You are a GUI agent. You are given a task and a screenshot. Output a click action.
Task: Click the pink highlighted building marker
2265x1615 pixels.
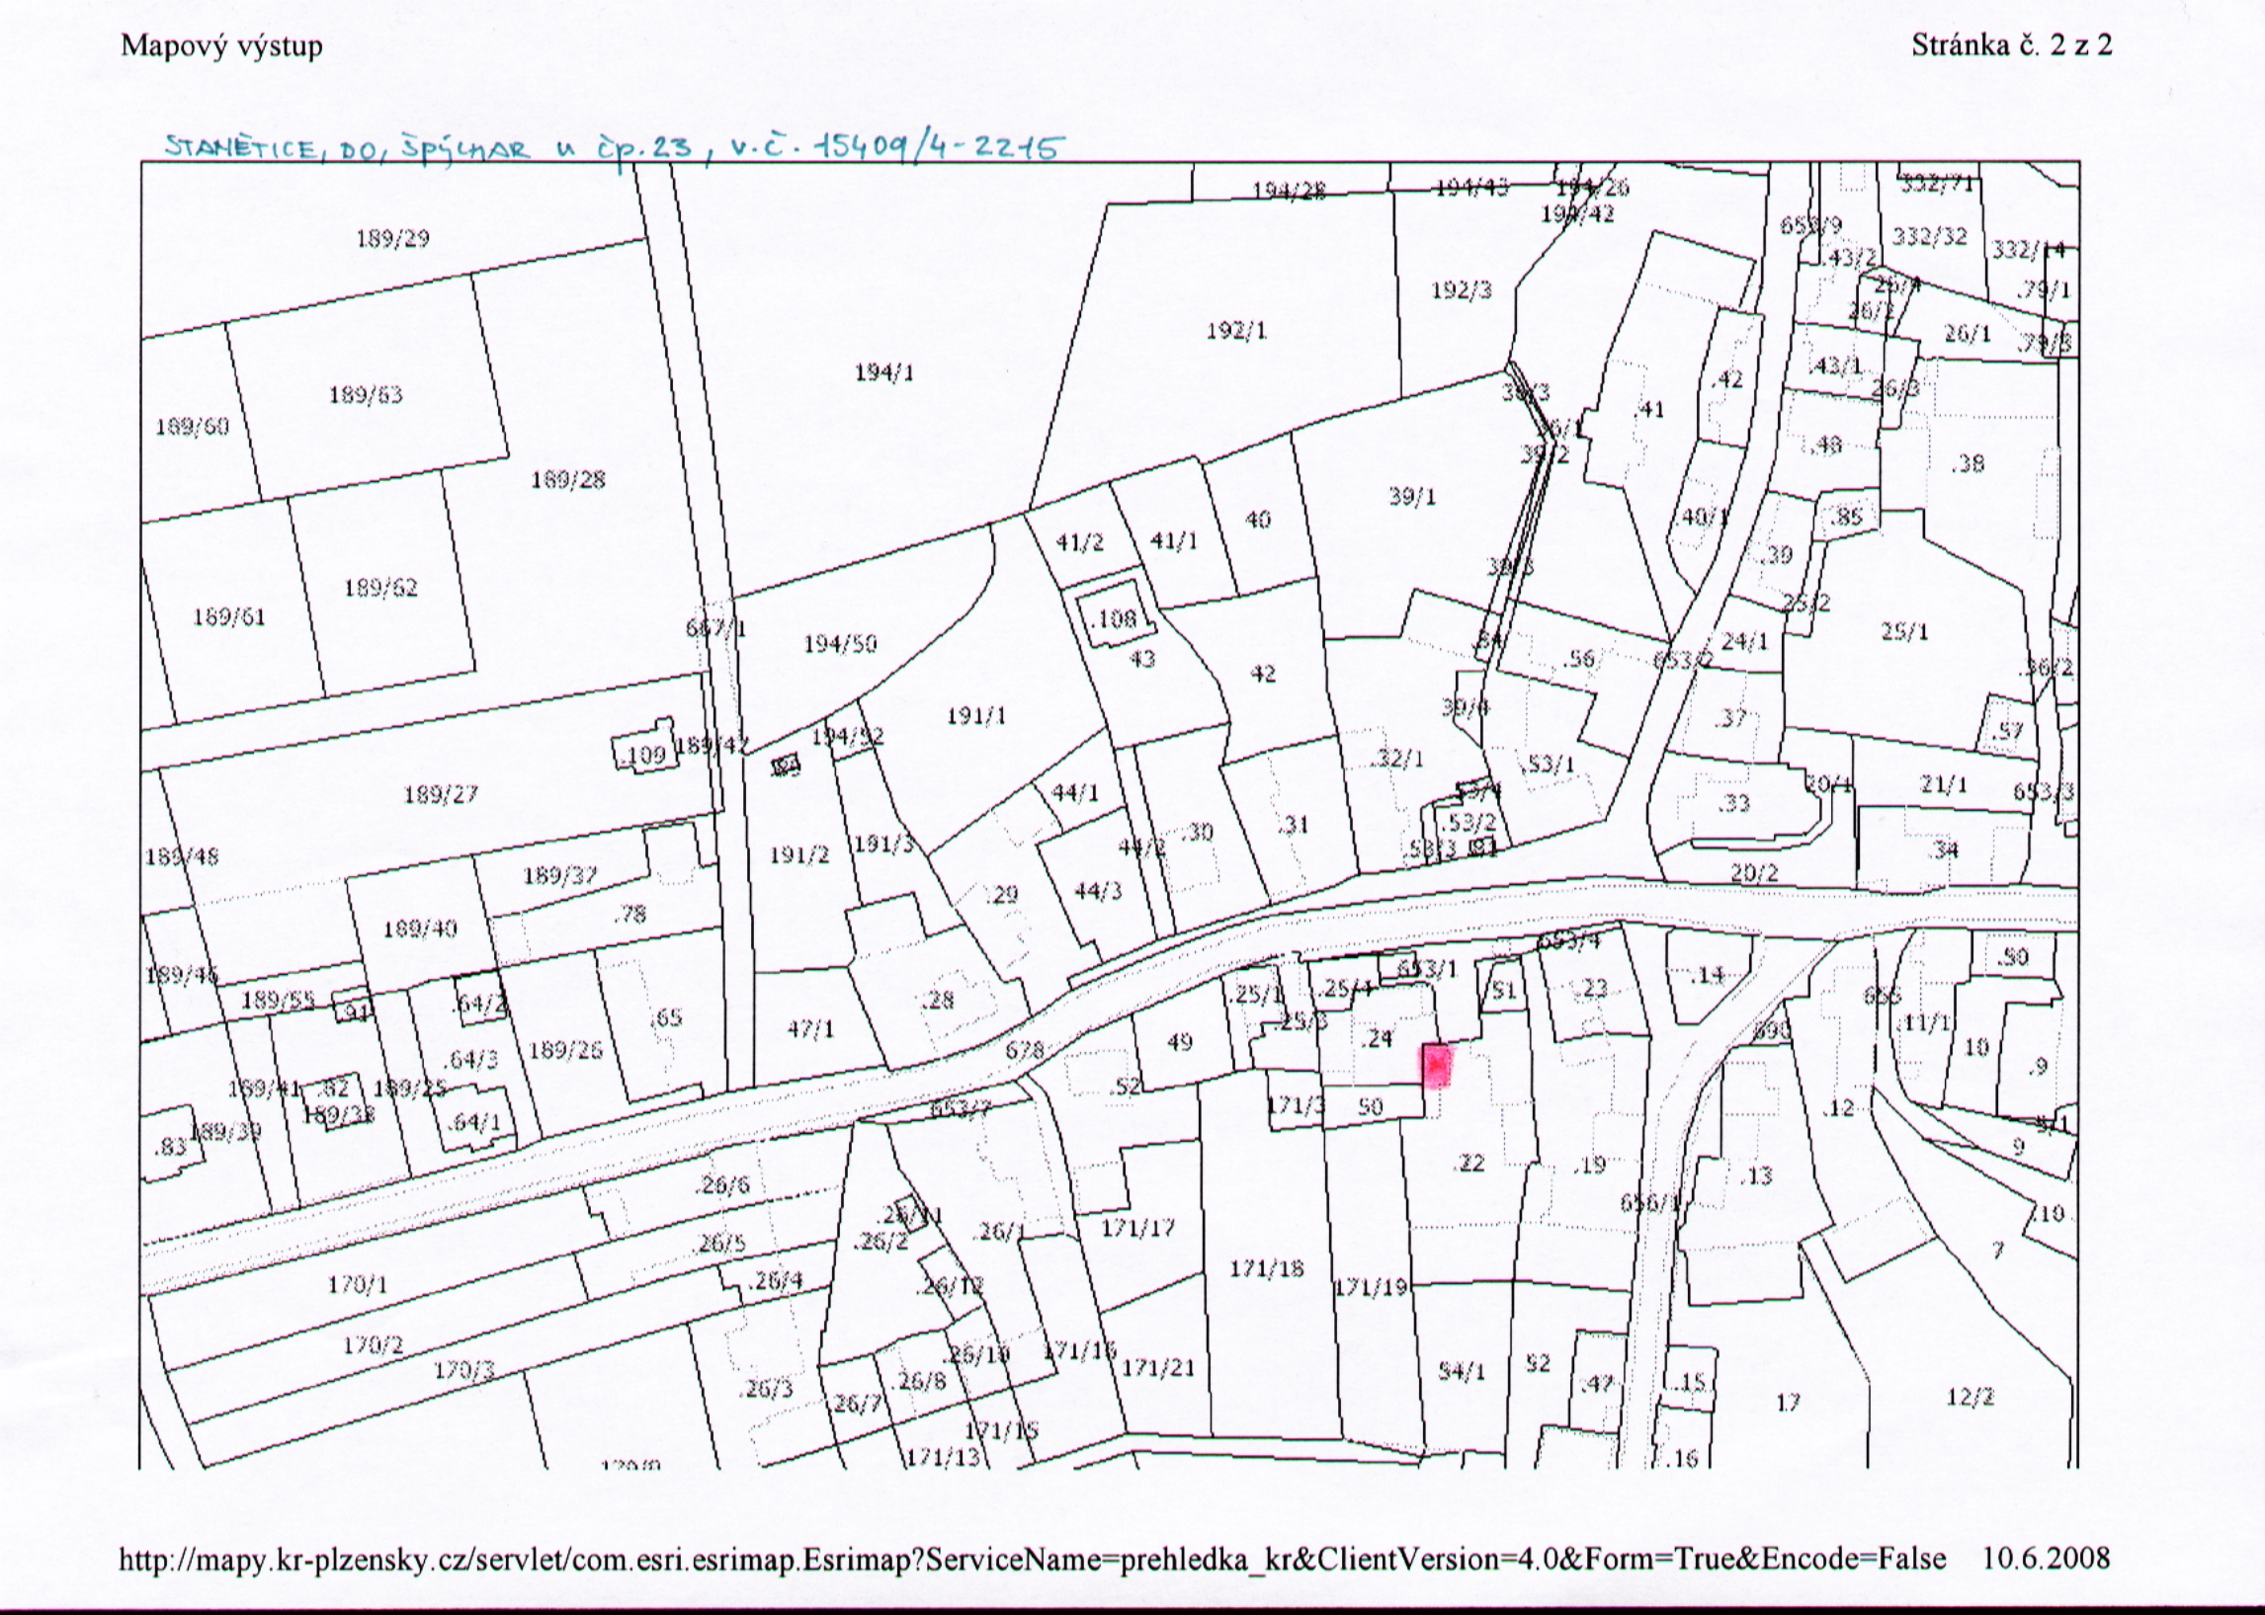click(1438, 1065)
